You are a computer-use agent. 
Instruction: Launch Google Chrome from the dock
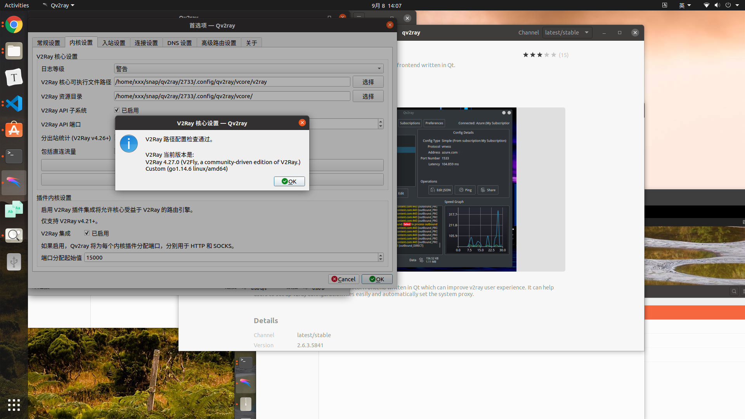pyautogui.click(x=14, y=24)
